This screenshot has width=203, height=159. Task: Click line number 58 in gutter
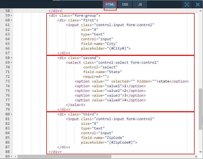pyautogui.click(x=8, y=11)
